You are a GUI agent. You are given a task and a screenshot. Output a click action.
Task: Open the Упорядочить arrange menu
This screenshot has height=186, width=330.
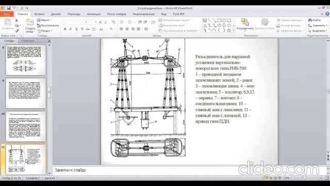point(245,25)
